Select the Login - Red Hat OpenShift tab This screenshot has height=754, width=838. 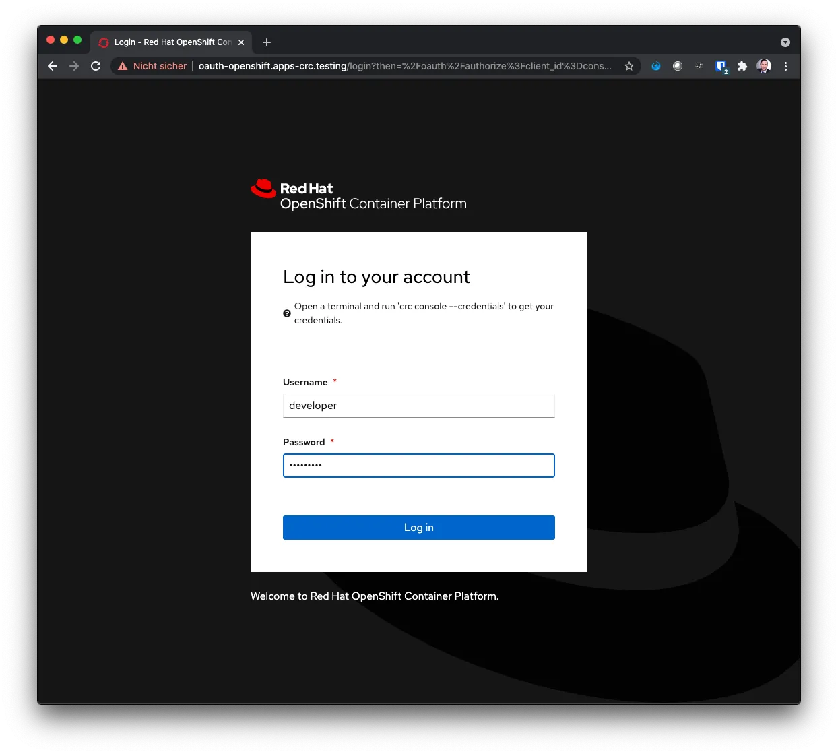[x=168, y=42]
